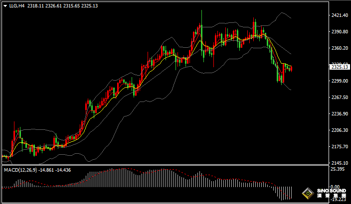Click the SINO SOUND watermark text
The height and width of the screenshot is (204, 351).
[x=331, y=192]
